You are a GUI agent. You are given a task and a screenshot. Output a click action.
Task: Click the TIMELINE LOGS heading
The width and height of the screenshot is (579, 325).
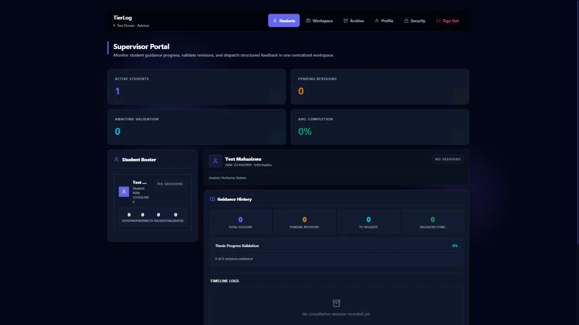[x=224, y=281]
